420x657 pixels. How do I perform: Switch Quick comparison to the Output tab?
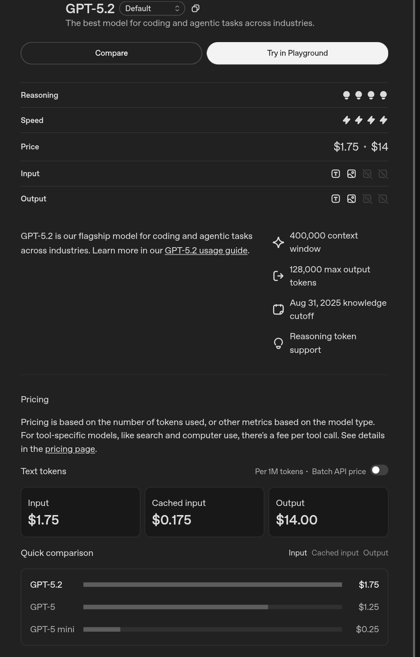pos(376,553)
